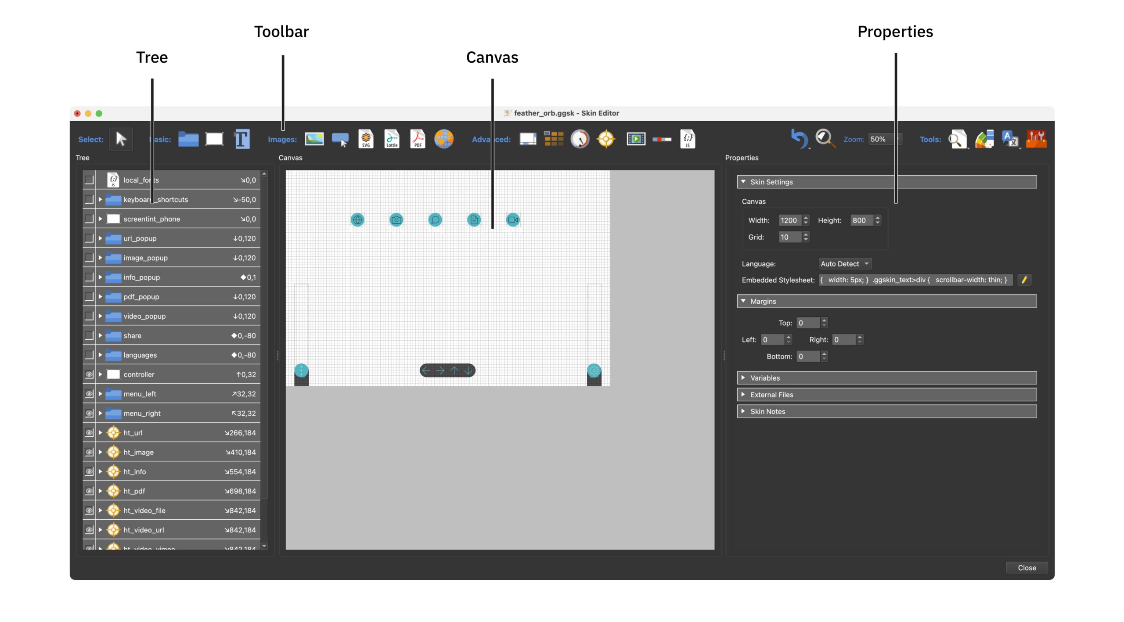This screenshot has height=622, width=1124.
Task: Click the Timer clock tool icon
Action: (580, 139)
